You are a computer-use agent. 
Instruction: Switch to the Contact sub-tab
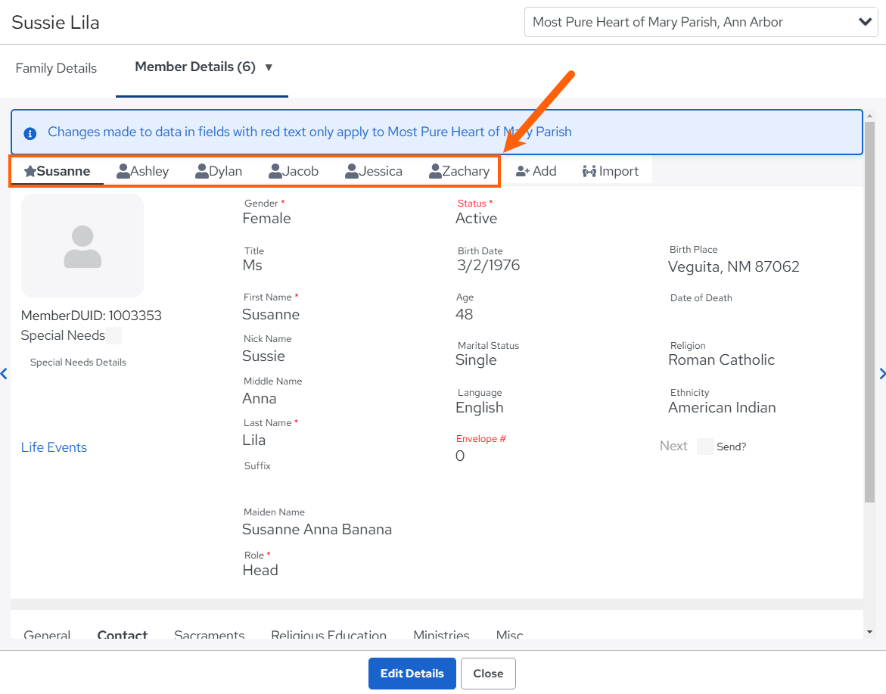122,635
